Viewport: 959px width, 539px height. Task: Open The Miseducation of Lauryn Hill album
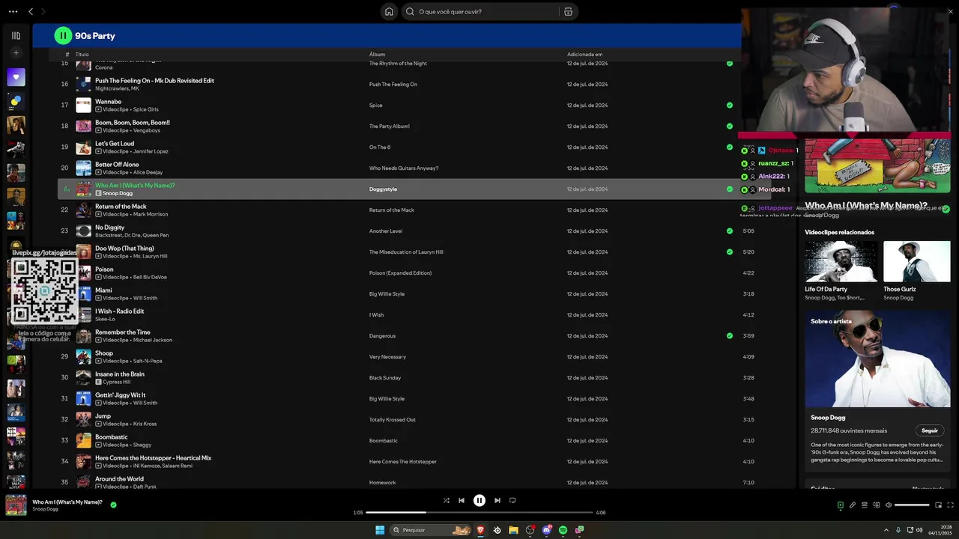[x=406, y=252]
